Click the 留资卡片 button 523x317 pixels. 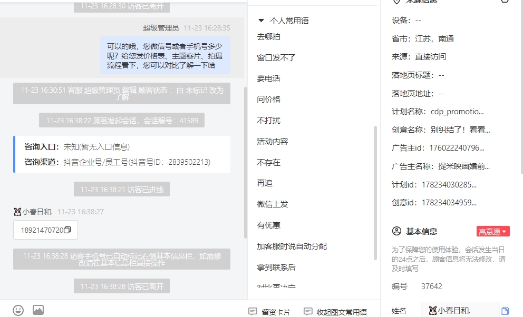[269, 312]
